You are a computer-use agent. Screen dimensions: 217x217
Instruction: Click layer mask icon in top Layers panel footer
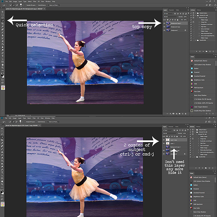173,114
